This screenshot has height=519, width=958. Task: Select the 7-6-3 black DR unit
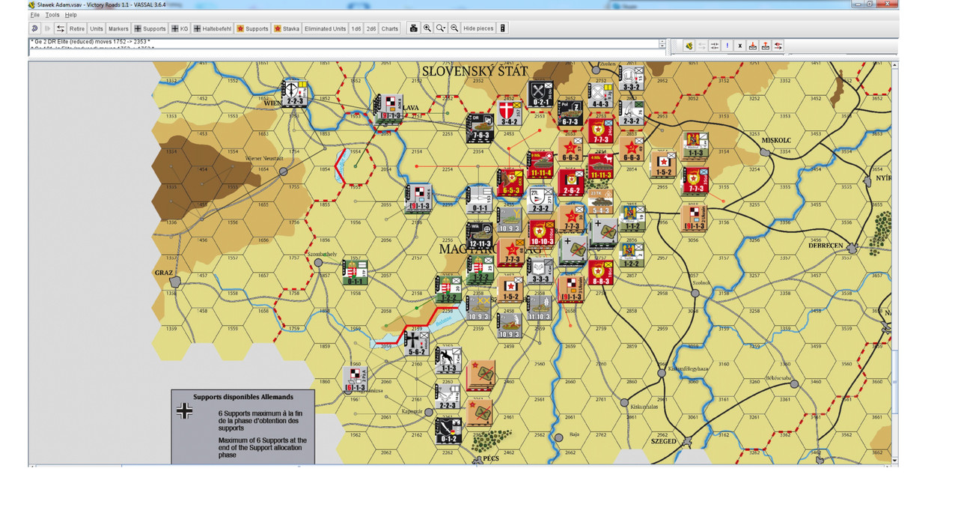tap(480, 127)
